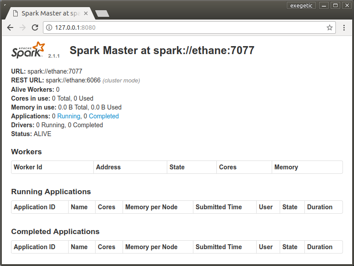Sort completed applications by Duration header
This screenshot has height=266, width=354.
(319, 247)
